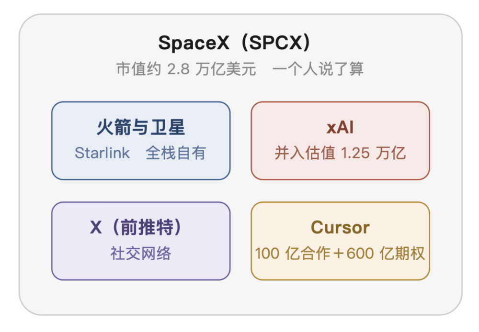Click 并入估值 1.25 万亿 text
479x332 pixels.
coord(340,153)
